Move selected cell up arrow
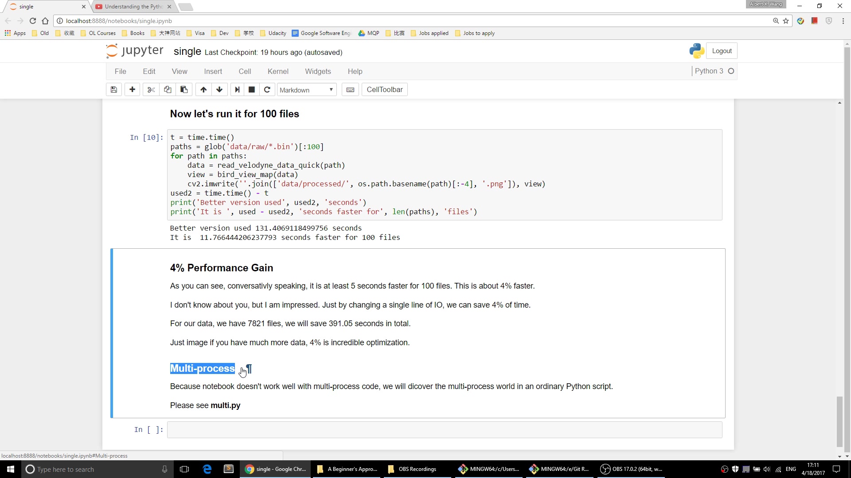The image size is (851, 478). (x=203, y=90)
